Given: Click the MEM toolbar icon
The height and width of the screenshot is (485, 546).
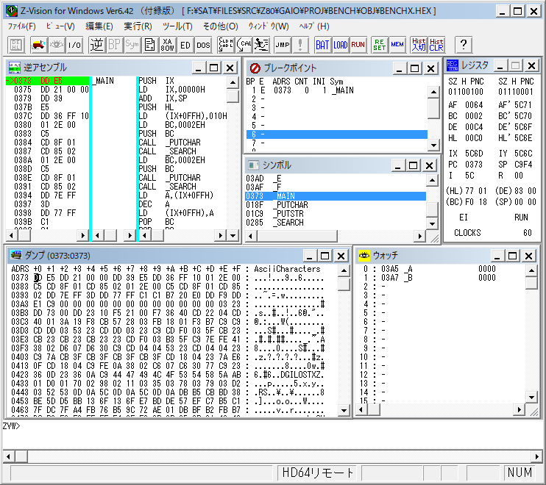Looking at the screenshot, I should tap(397, 45).
